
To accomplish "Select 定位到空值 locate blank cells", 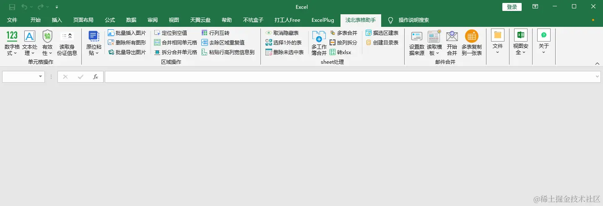I will pos(171,33).
